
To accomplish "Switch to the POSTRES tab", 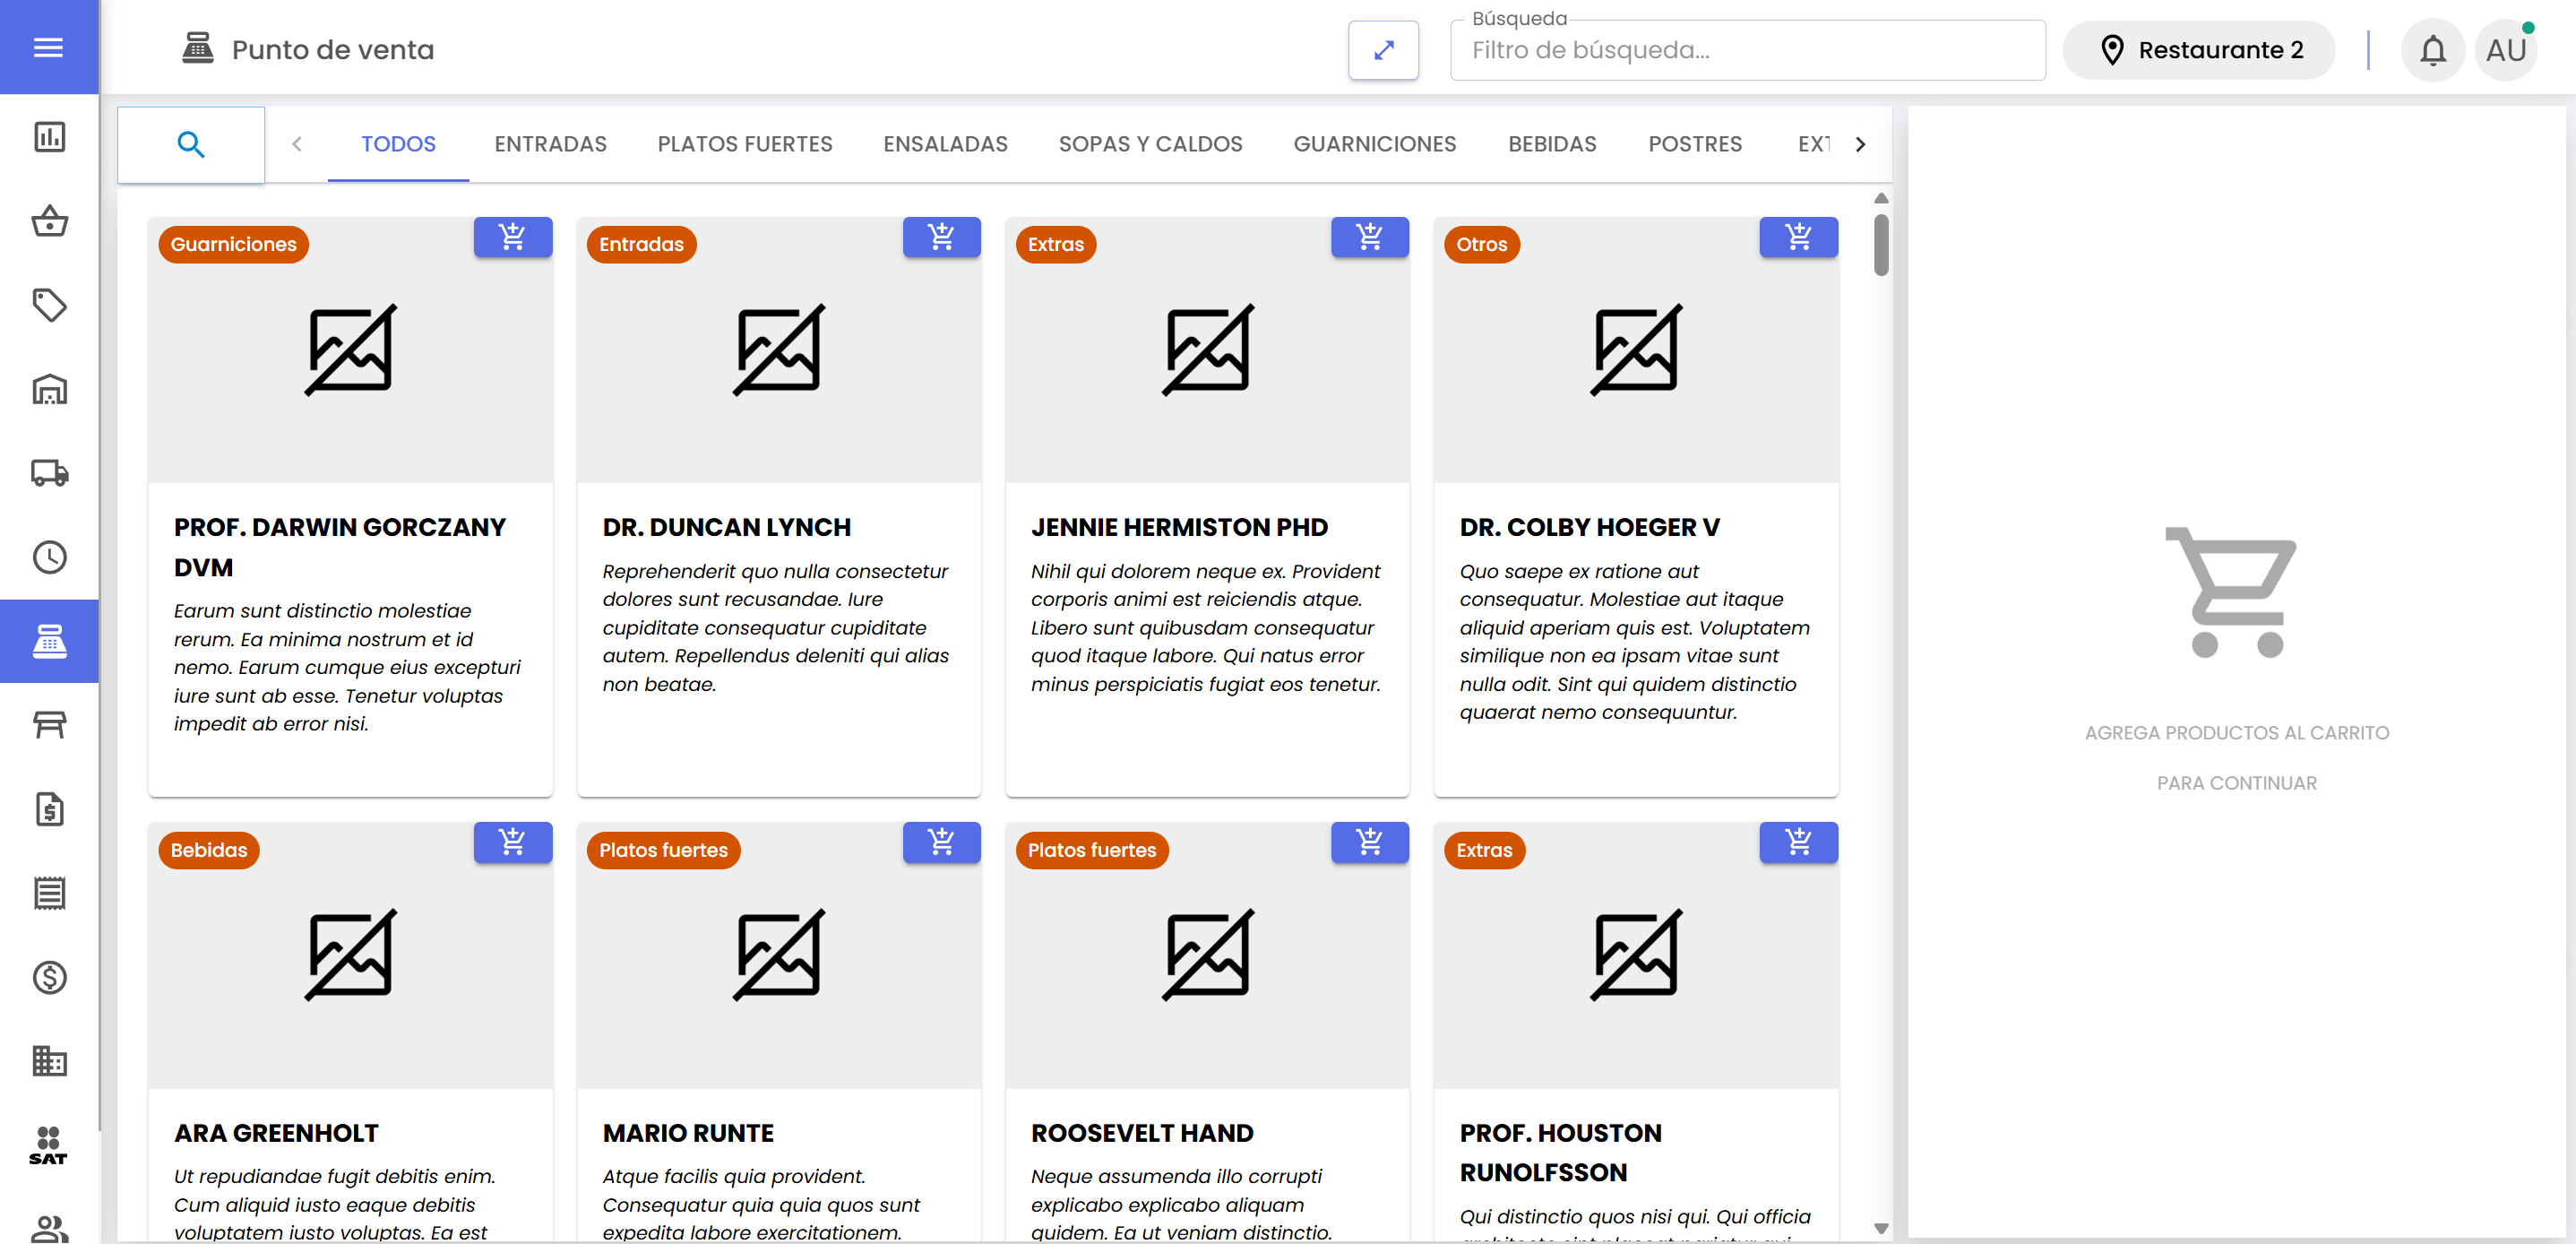I will coord(1695,144).
